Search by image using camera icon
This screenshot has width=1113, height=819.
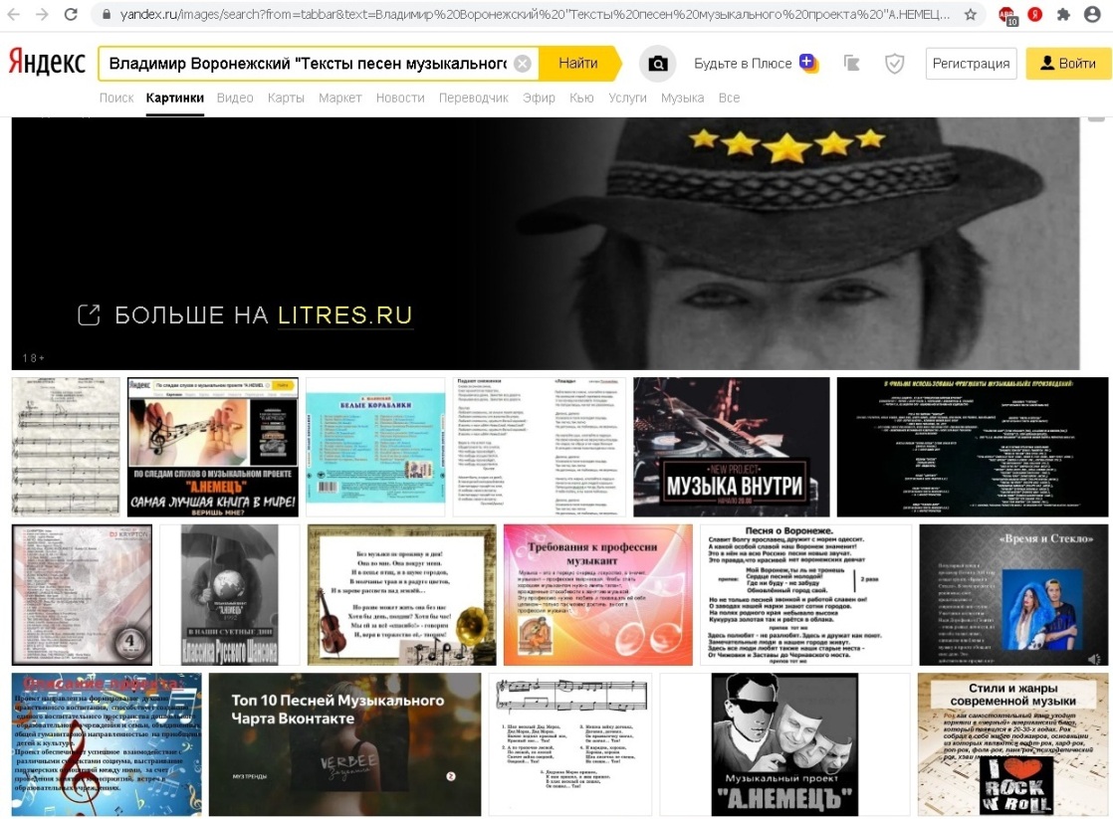[x=658, y=63]
